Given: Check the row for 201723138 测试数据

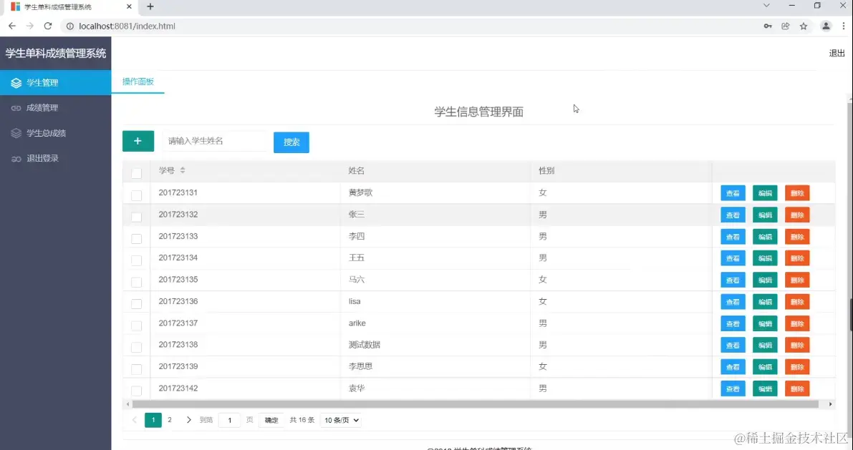Looking at the screenshot, I should pos(137,347).
